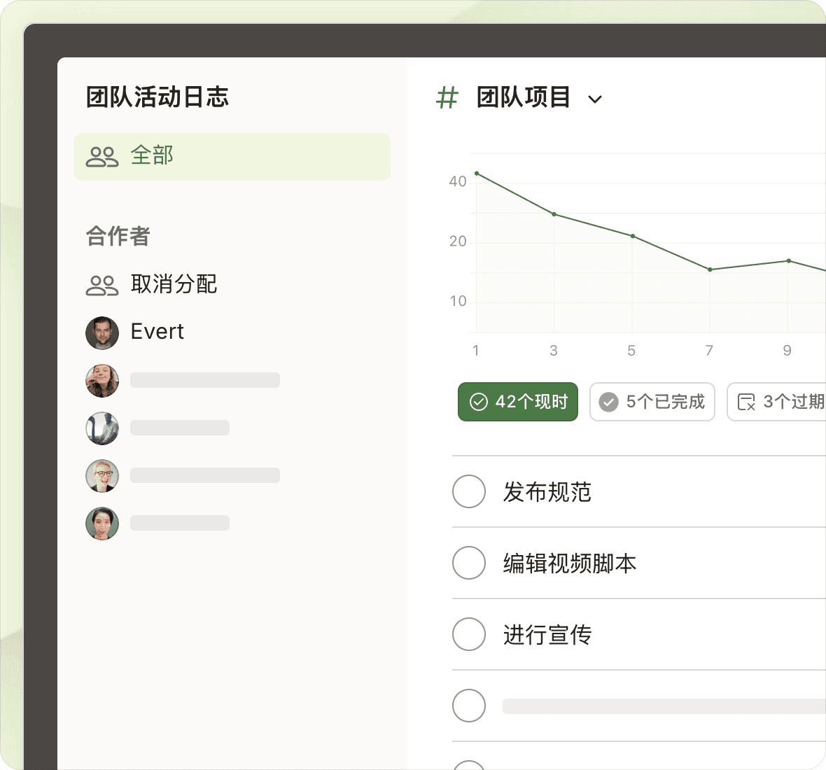Click the people icon next to 全部
Screen dimensions: 826x770
tap(102, 157)
